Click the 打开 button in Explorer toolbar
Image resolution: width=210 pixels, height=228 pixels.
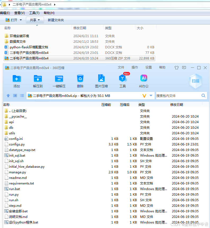click(x=11, y=20)
